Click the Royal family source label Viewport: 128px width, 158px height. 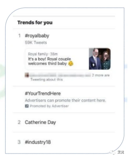pyautogui.click(x=38, y=54)
